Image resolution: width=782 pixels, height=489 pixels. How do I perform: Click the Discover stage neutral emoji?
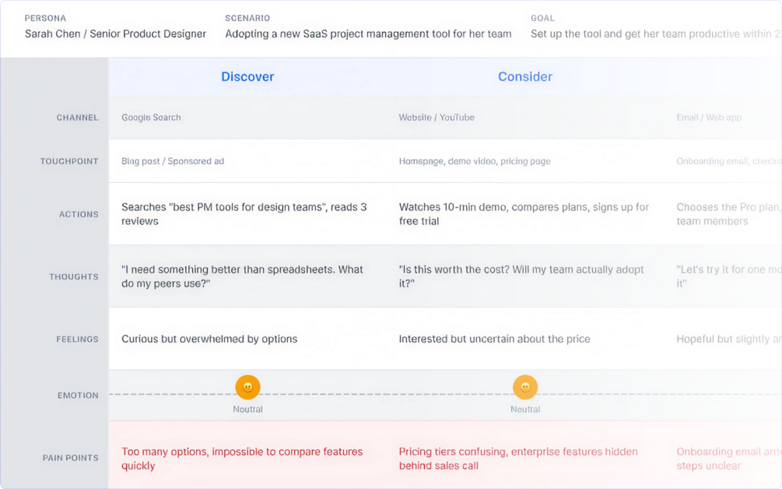[247, 387]
